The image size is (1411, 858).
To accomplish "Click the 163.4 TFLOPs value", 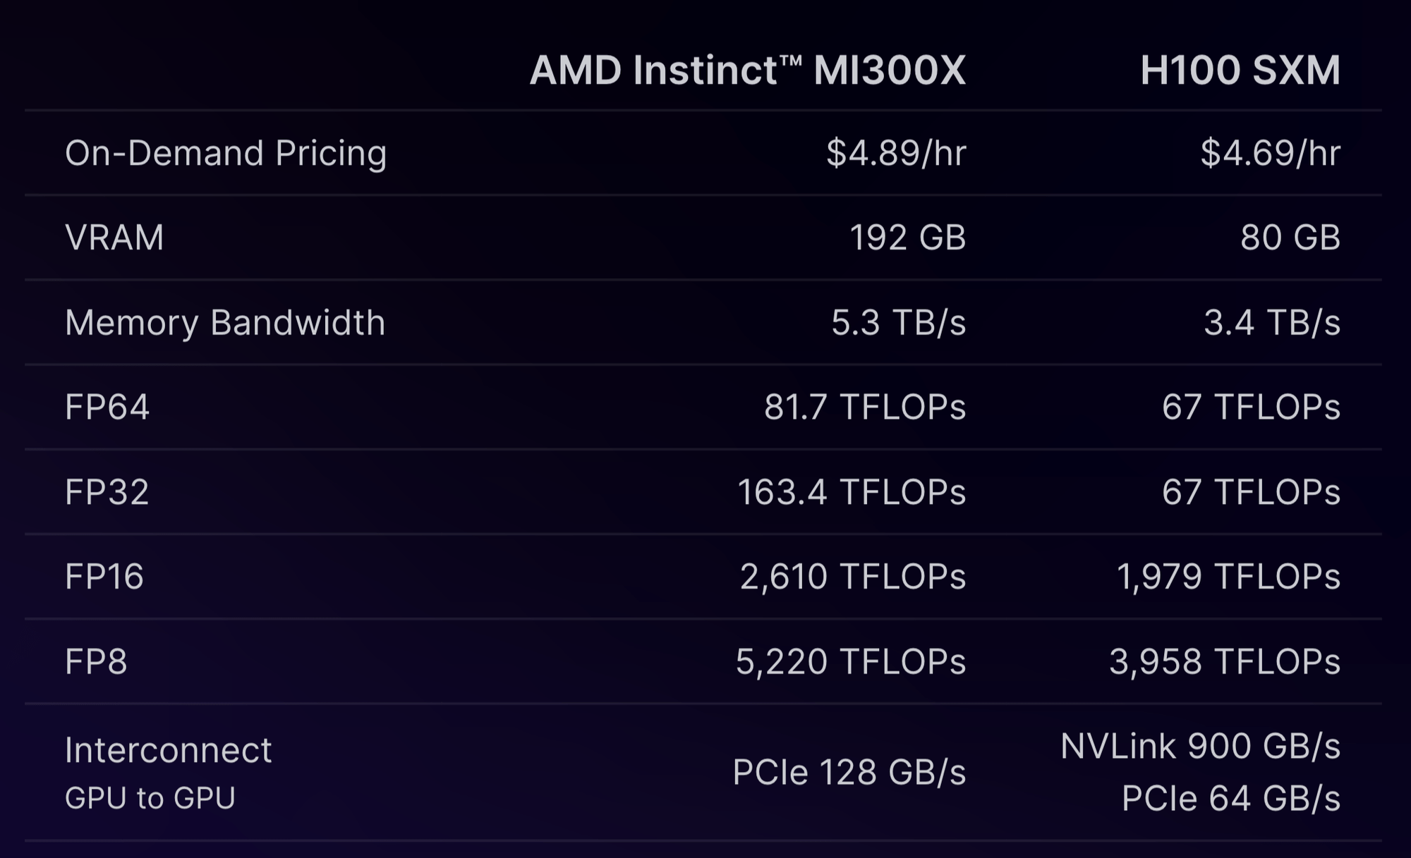I will tap(851, 492).
